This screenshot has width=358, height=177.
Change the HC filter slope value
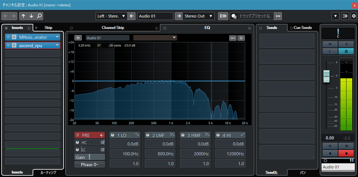coord(102,142)
